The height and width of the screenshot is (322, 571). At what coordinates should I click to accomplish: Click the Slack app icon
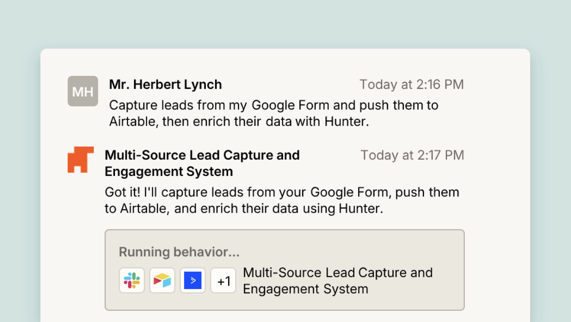click(132, 281)
